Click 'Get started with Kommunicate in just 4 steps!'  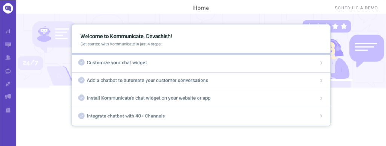tap(121, 44)
